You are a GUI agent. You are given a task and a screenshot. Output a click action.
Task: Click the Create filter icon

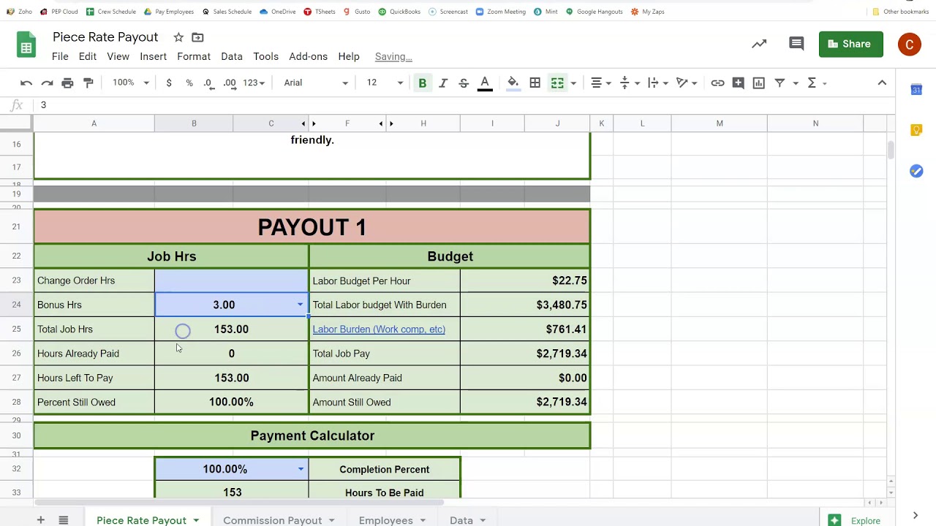click(x=780, y=83)
